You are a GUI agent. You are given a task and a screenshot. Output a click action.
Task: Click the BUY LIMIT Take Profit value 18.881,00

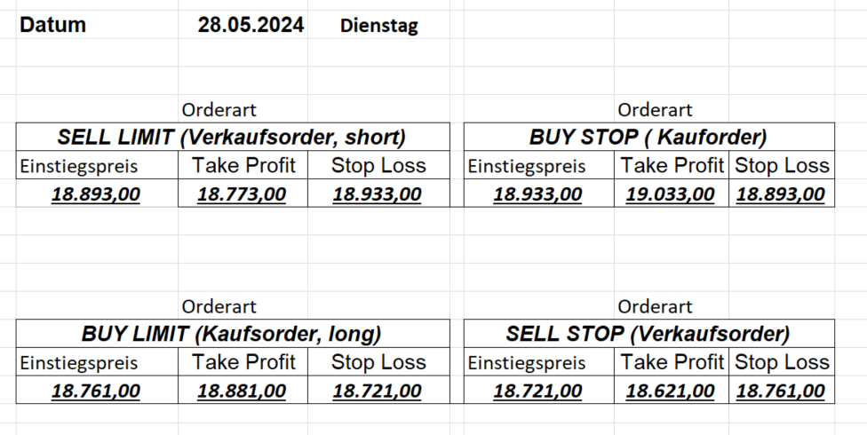tap(242, 391)
